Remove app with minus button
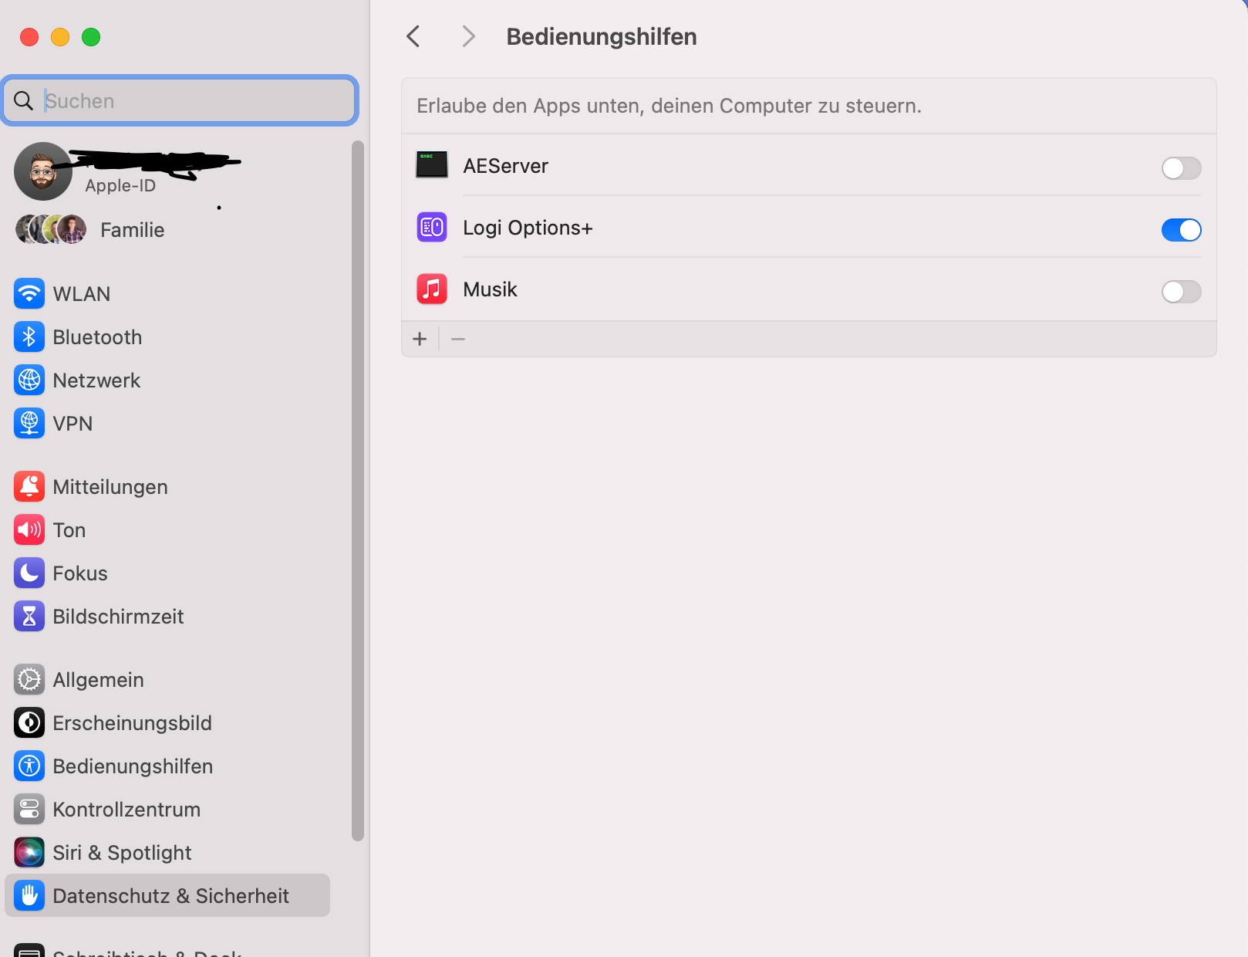This screenshot has height=957, width=1248. (458, 339)
